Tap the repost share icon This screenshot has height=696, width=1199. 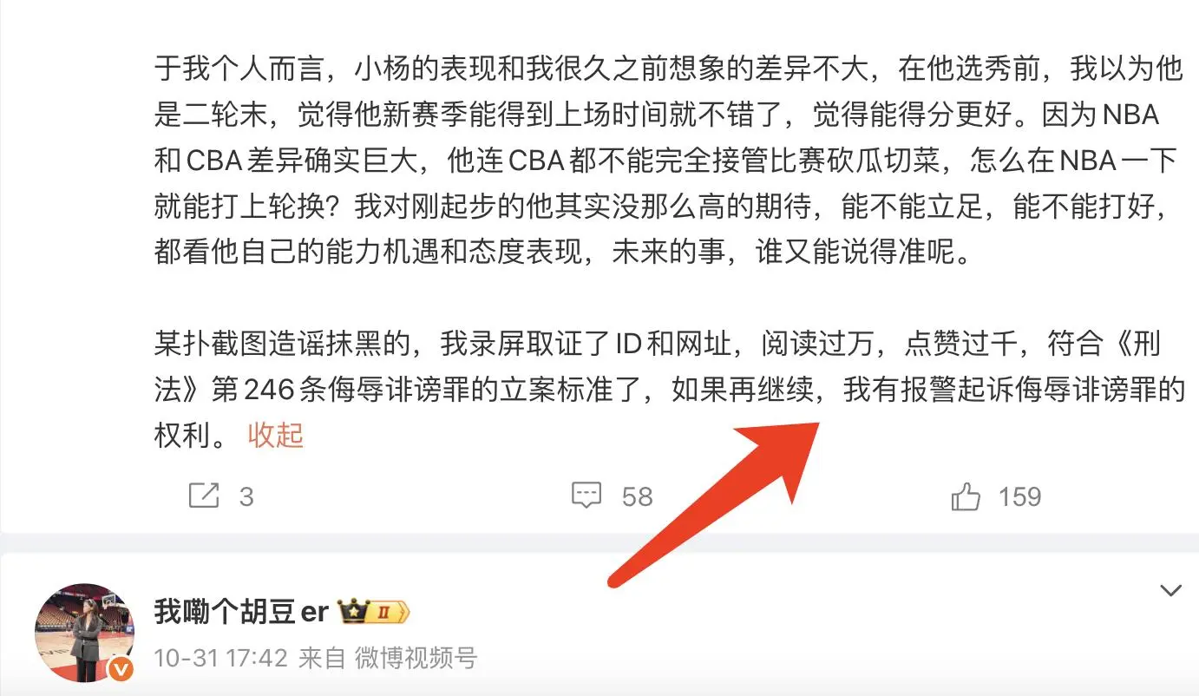pyautogui.click(x=203, y=496)
